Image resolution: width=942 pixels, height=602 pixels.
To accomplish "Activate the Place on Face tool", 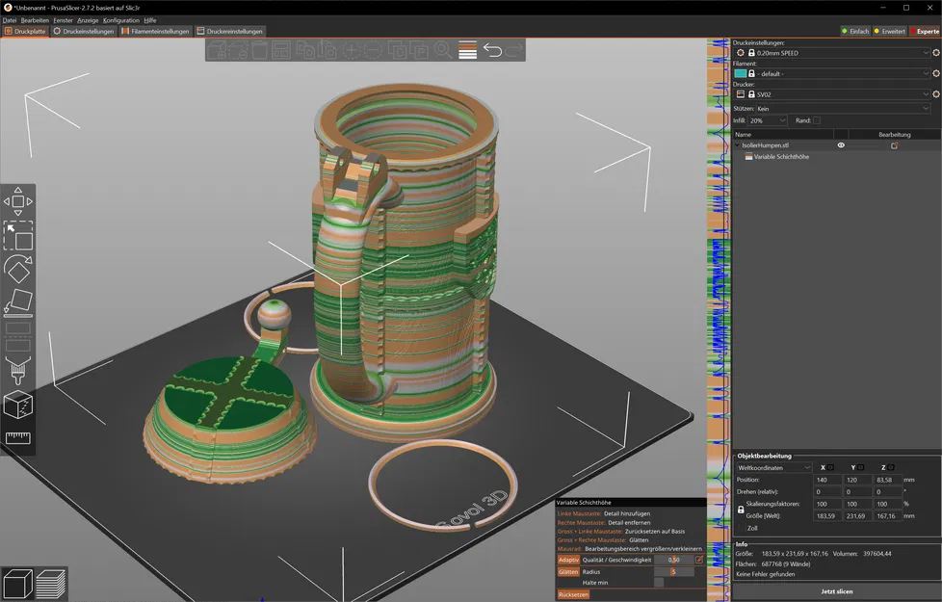I will click(x=18, y=302).
